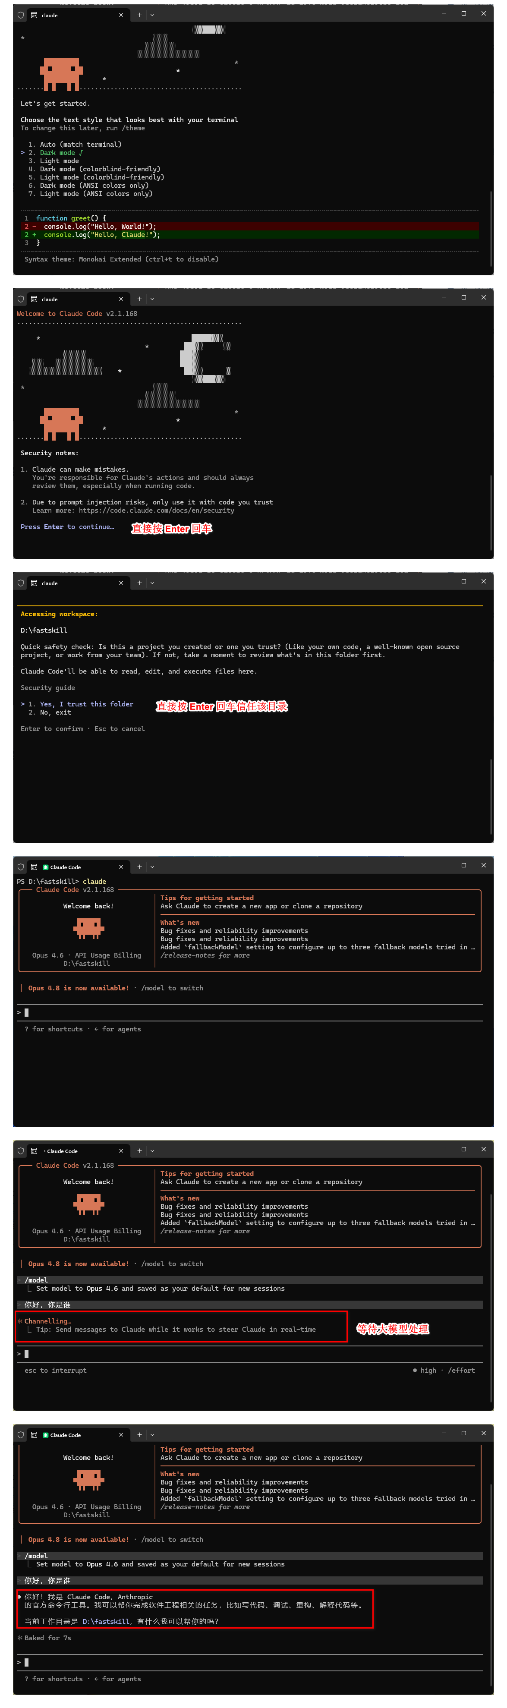Open a new tab in the theme selection window
507x1708 pixels.
(139, 15)
